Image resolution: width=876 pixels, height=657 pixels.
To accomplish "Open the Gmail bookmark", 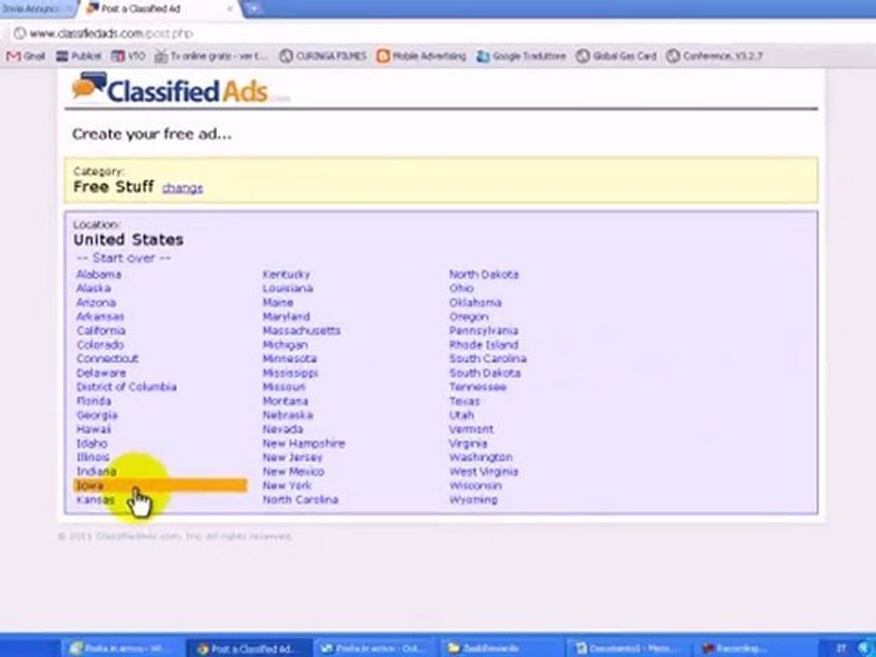I will [26, 56].
